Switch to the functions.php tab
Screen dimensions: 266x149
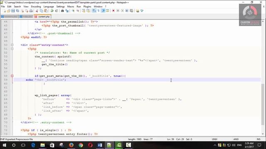[x=10, y=17]
